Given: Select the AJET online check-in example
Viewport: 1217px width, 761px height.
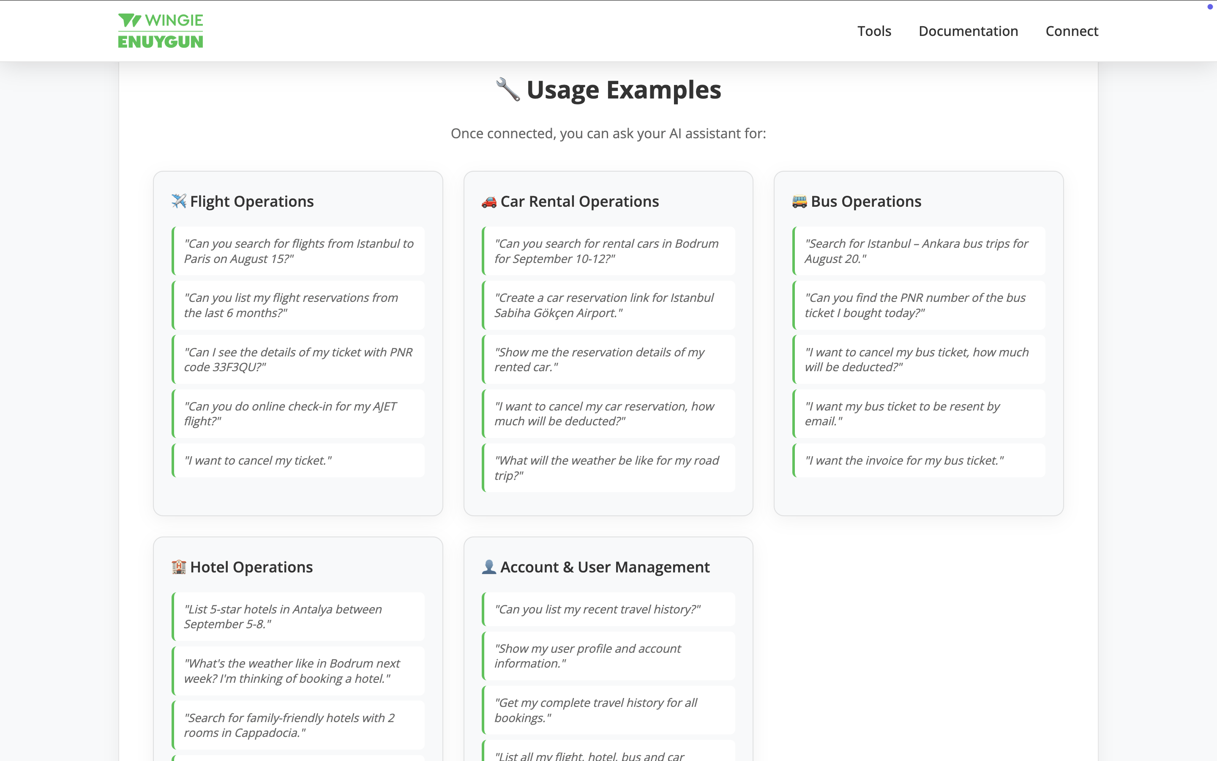Looking at the screenshot, I should point(299,413).
